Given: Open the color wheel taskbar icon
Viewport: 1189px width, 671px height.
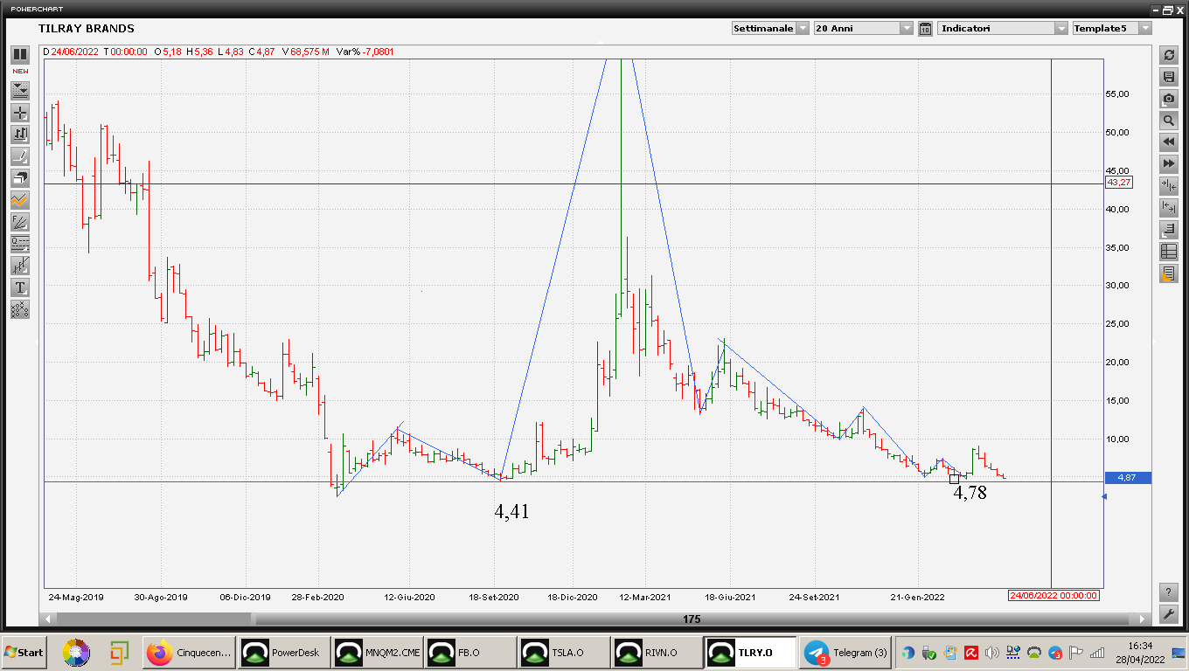Looking at the screenshot, I should (76, 653).
